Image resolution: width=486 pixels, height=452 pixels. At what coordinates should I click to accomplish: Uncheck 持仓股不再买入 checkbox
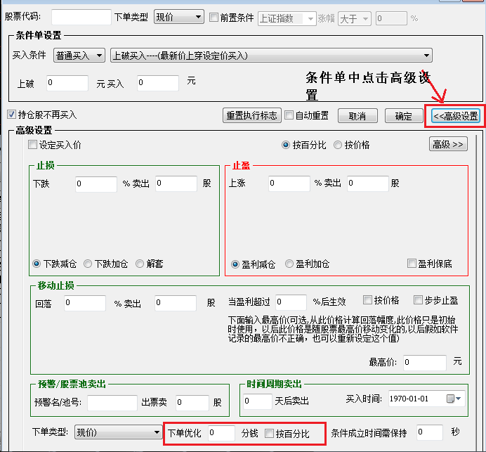click(x=11, y=115)
